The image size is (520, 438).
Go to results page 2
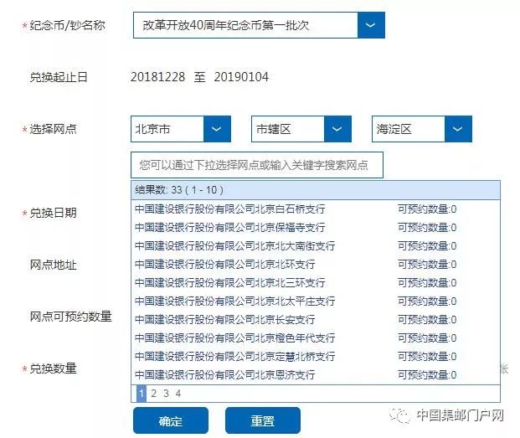[x=153, y=394]
